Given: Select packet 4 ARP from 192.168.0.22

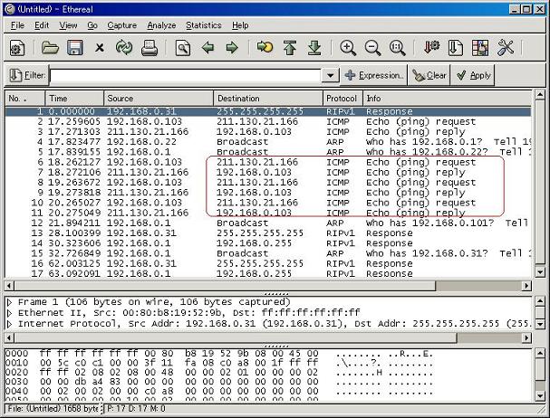Looking at the screenshot, I should point(268,142).
